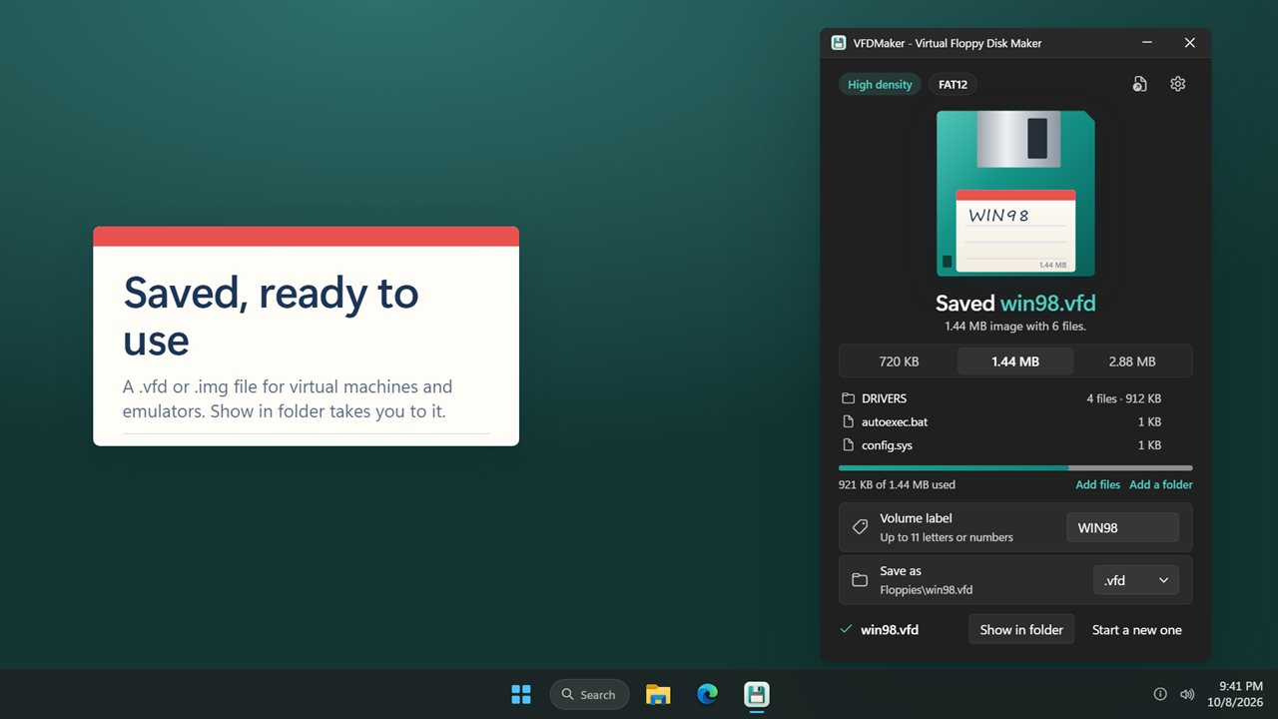Select the 1.44 MB size
Screen dimensions: 1278x719
1015,361
